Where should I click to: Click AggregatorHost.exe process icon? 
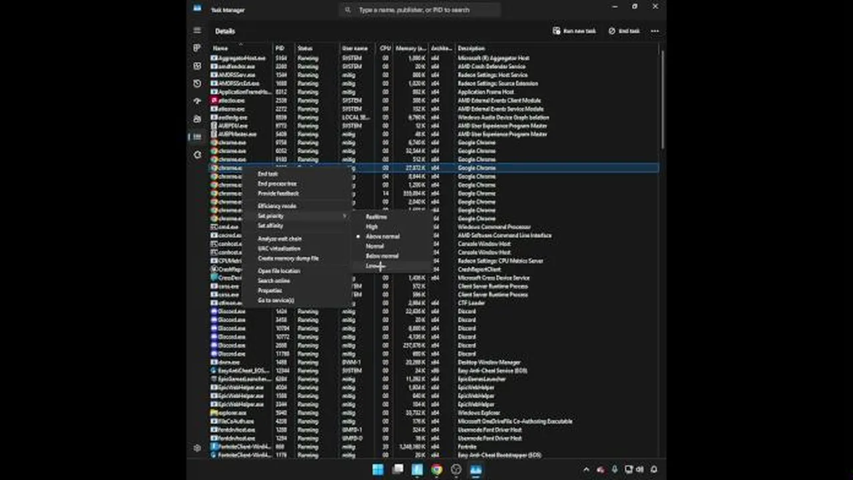[214, 58]
